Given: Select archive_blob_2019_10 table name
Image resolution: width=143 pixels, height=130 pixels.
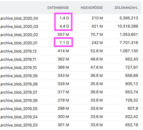Looking at the screenshot, I should point(18,67).
